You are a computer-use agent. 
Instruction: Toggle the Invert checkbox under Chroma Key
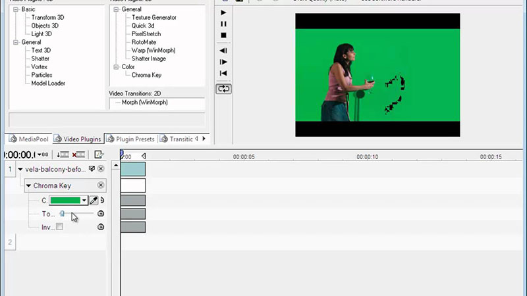(x=59, y=227)
